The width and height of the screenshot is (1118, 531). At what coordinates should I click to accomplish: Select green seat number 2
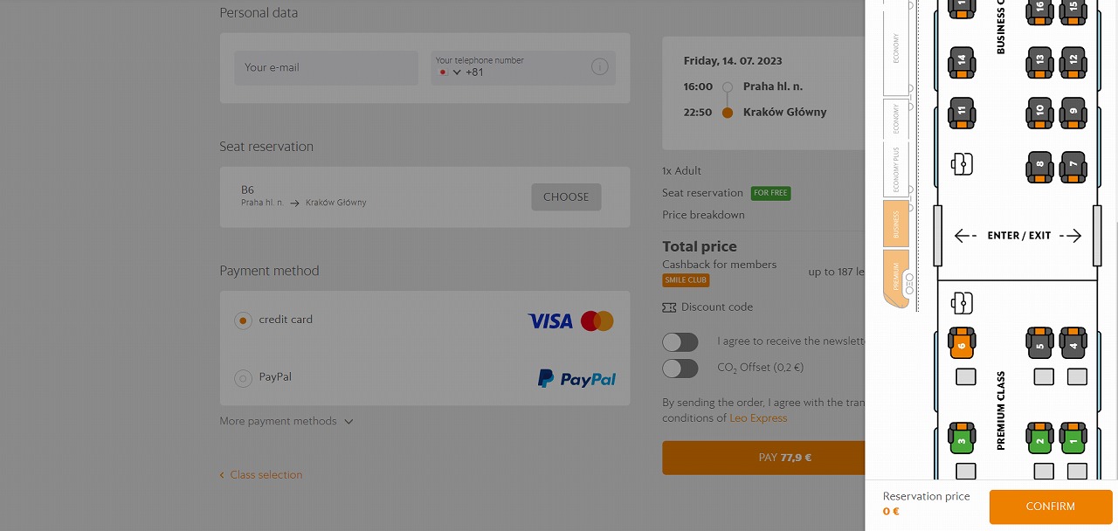click(1039, 437)
